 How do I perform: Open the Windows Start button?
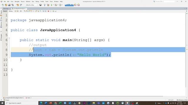2,103
